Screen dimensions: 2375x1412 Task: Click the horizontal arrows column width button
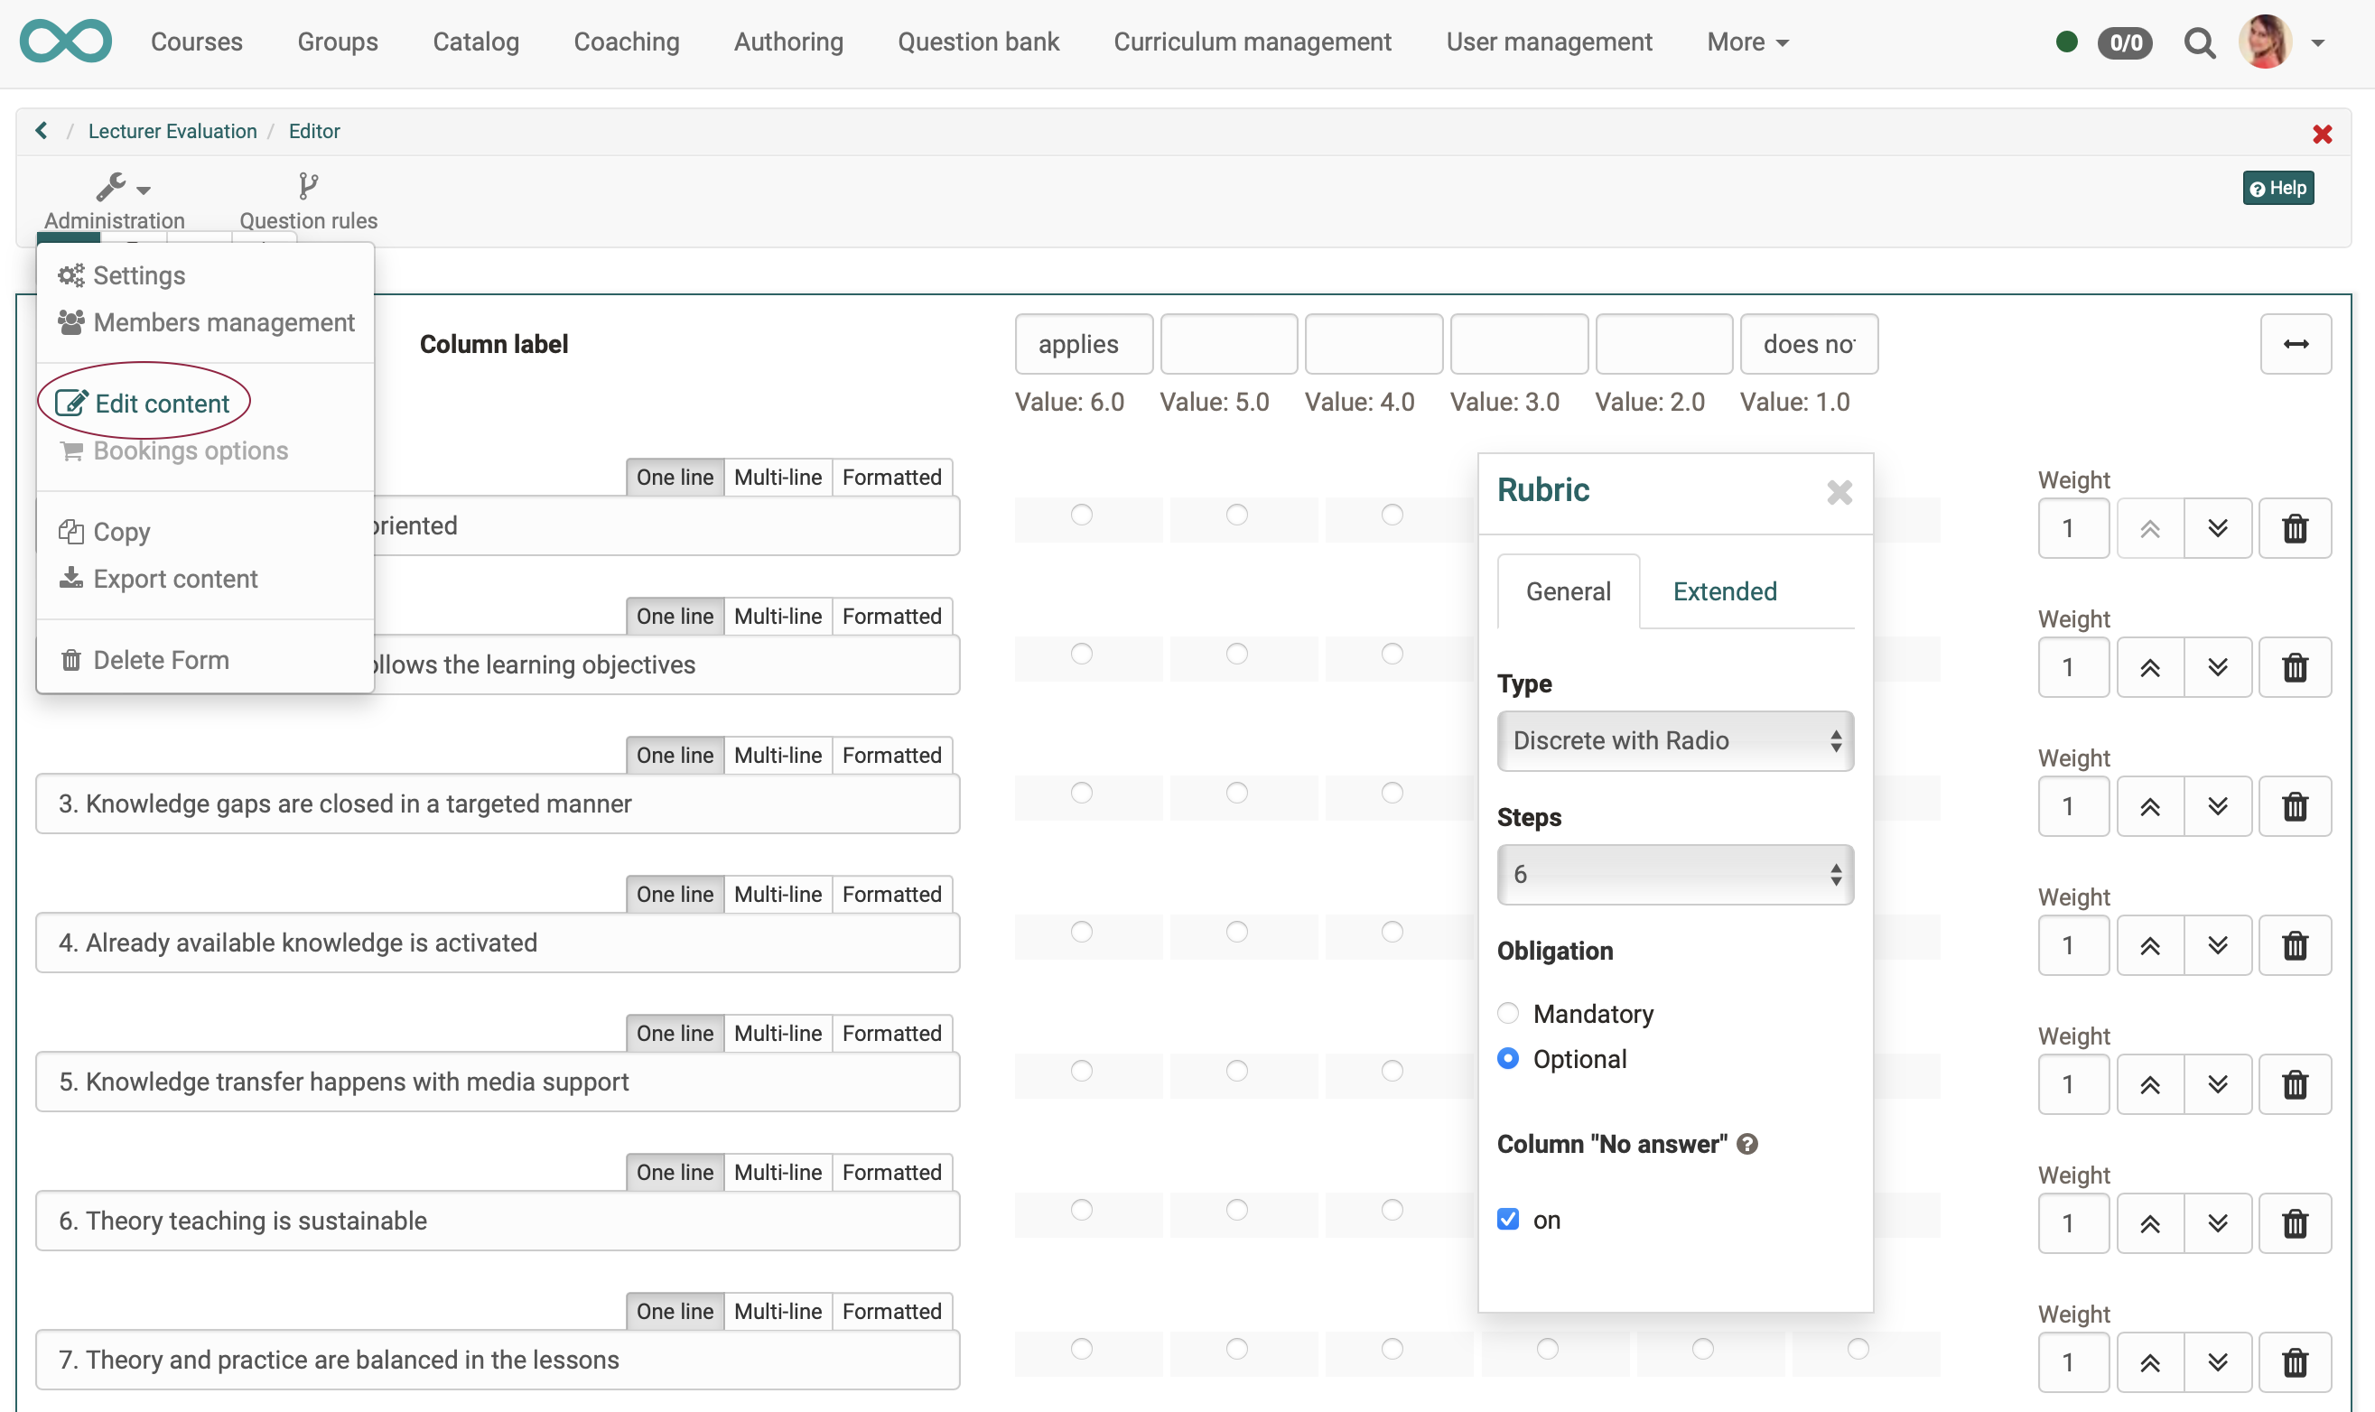tap(2295, 345)
